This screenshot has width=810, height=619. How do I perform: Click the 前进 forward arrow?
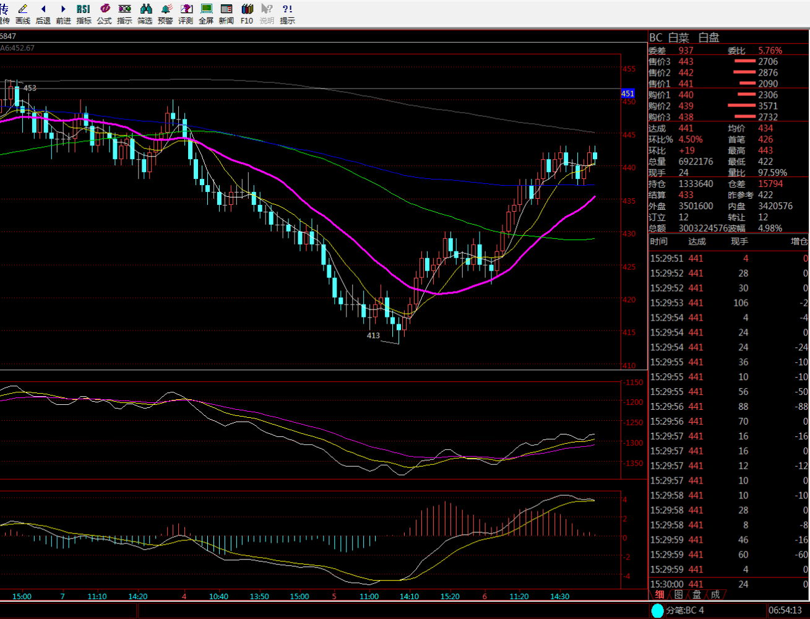click(63, 14)
